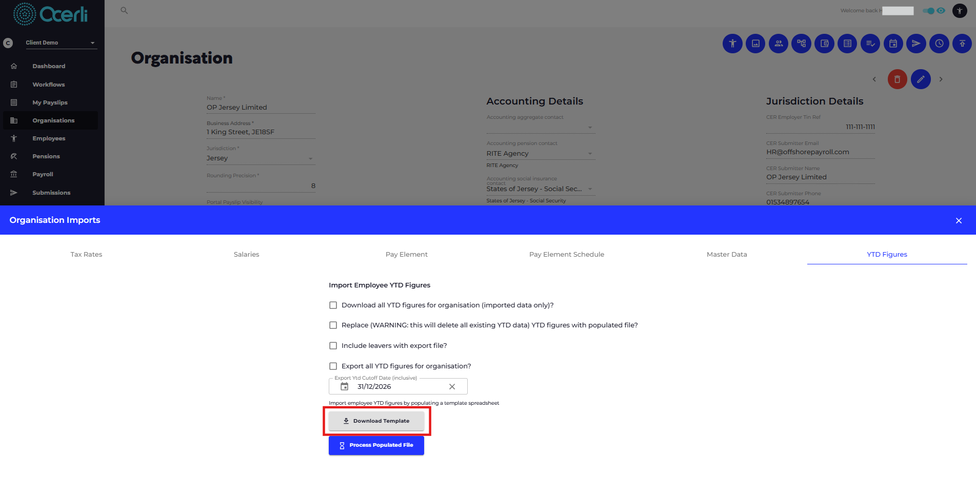
Task: Click the teal eye visibility icon
Action: pyautogui.click(x=941, y=11)
